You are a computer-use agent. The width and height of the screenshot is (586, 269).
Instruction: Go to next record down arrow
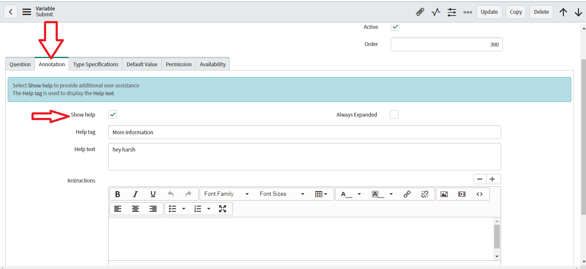(x=578, y=12)
